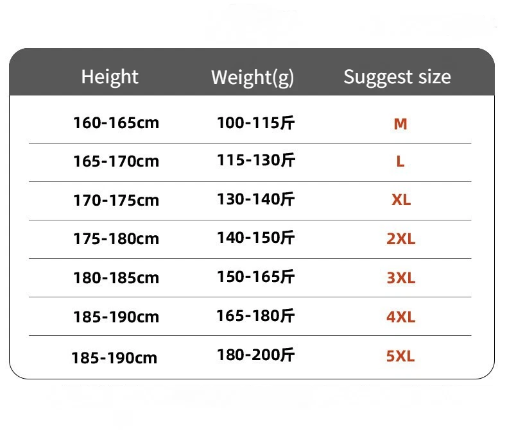Select the 170-175cm height cell
Viewport: 507px width, 430px height.
116,200
